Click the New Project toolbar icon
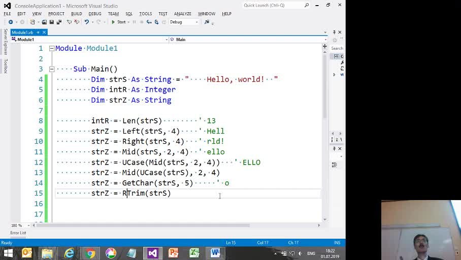This screenshot has height=260, width=461. 32,22
